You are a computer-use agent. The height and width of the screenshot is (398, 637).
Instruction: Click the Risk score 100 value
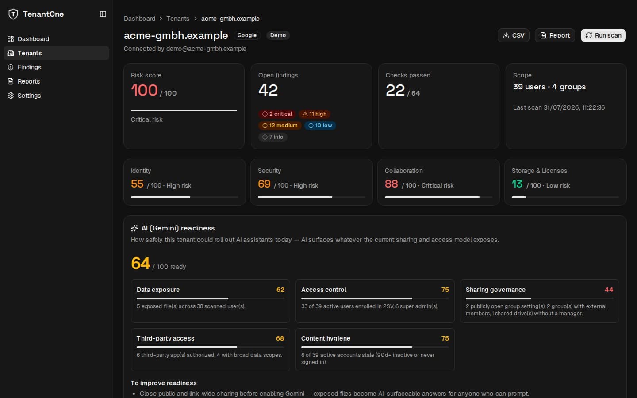coord(144,90)
